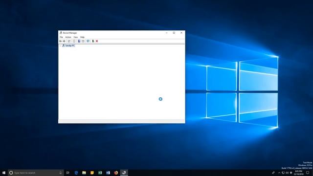
Task: Click the green device icon in toolbar
Action: point(93,41)
